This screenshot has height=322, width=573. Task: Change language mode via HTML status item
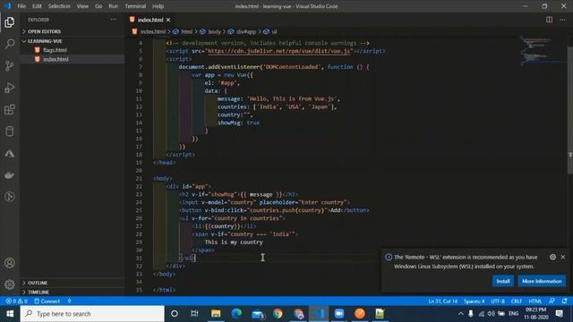click(x=535, y=301)
